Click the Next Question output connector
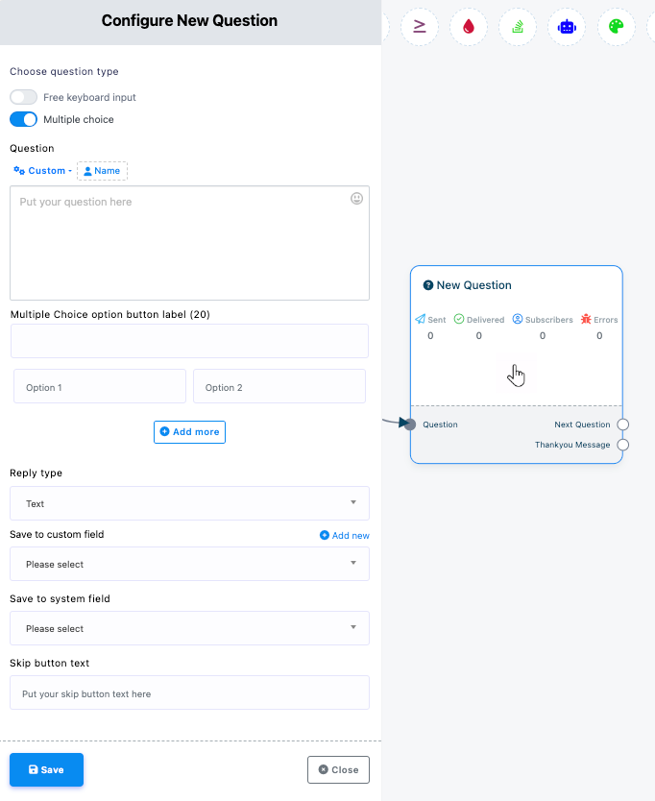The image size is (655, 801). point(623,425)
